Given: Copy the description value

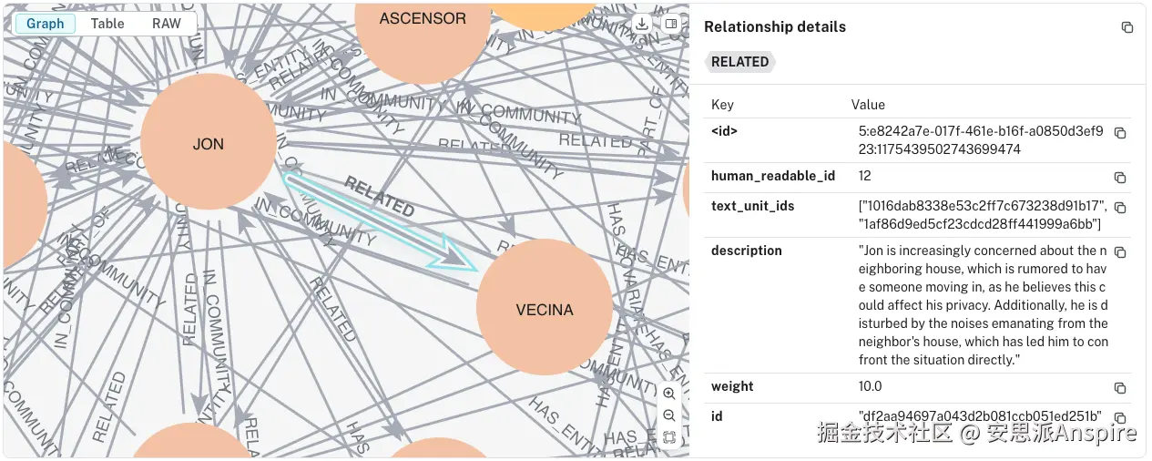Looking at the screenshot, I should [1121, 252].
